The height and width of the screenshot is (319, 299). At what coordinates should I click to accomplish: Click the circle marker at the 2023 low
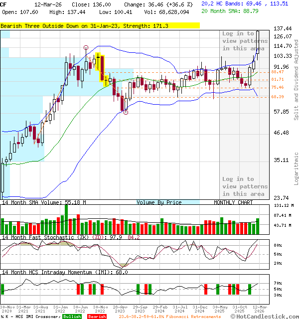[x=126, y=113]
